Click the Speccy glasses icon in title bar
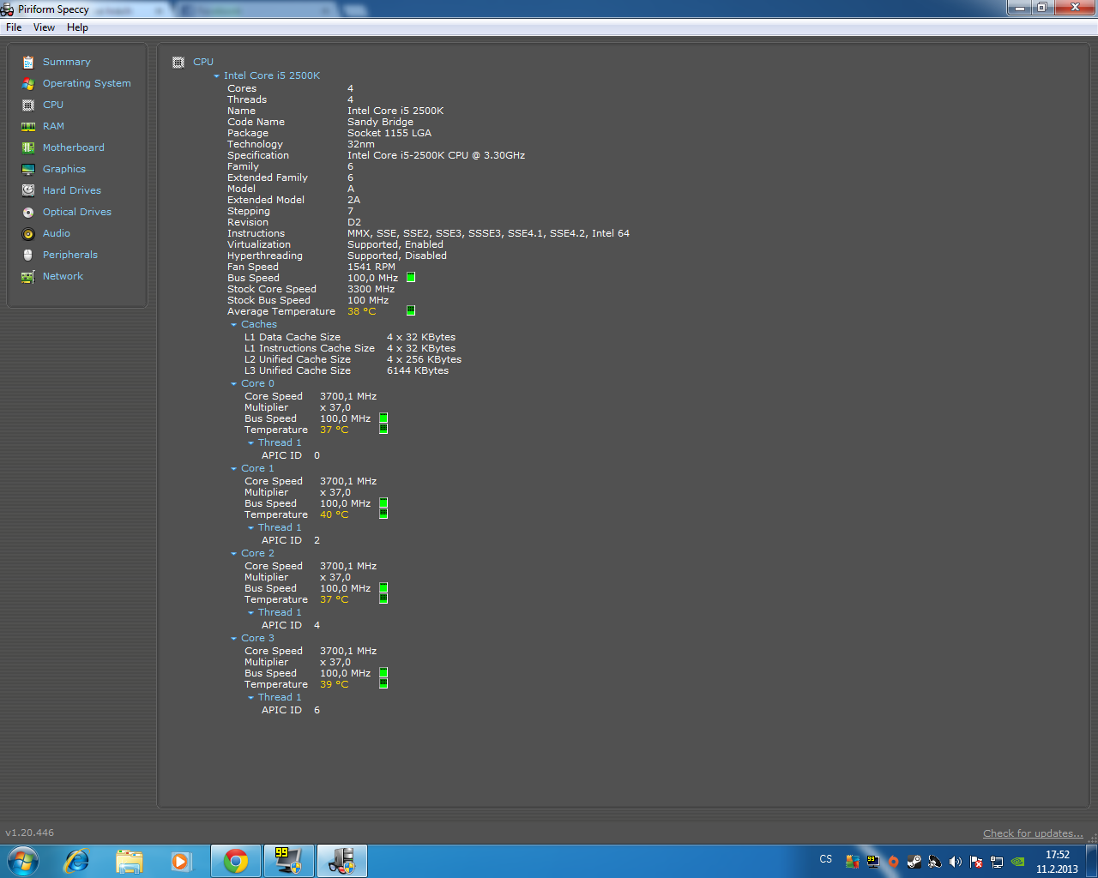 coord(7,9)
